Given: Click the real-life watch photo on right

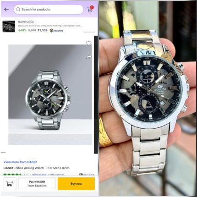Looking at the screenshot, I should tap(148, 98).
